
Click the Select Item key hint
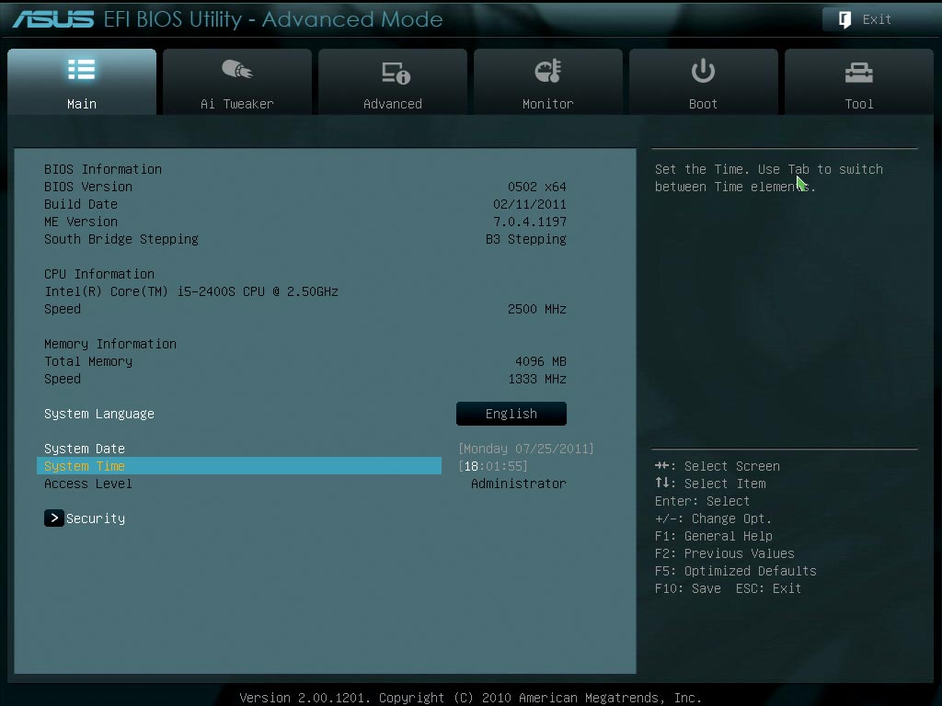(710, 484)
